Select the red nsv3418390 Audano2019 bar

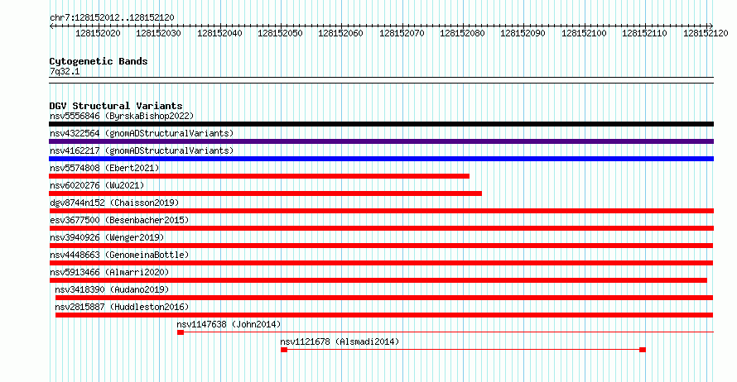384,298
